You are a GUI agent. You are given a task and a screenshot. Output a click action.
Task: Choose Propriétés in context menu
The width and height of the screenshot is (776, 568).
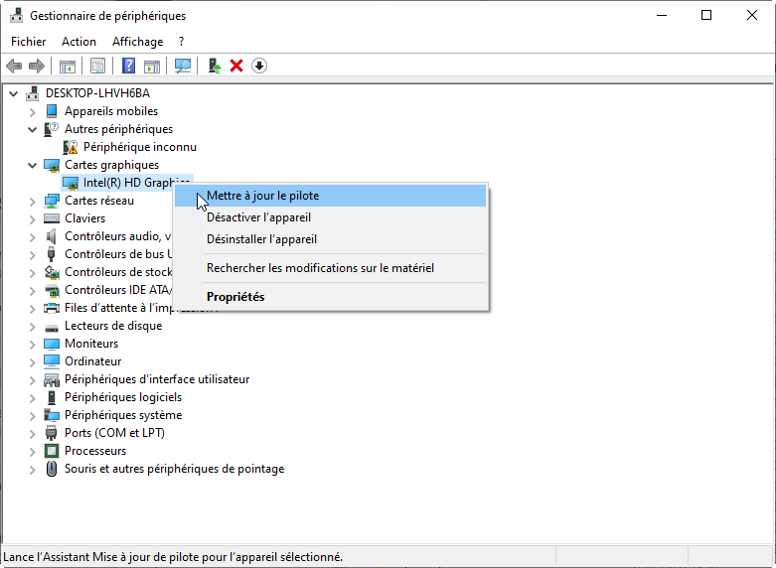pyautogui.click(x=330, y=296)
